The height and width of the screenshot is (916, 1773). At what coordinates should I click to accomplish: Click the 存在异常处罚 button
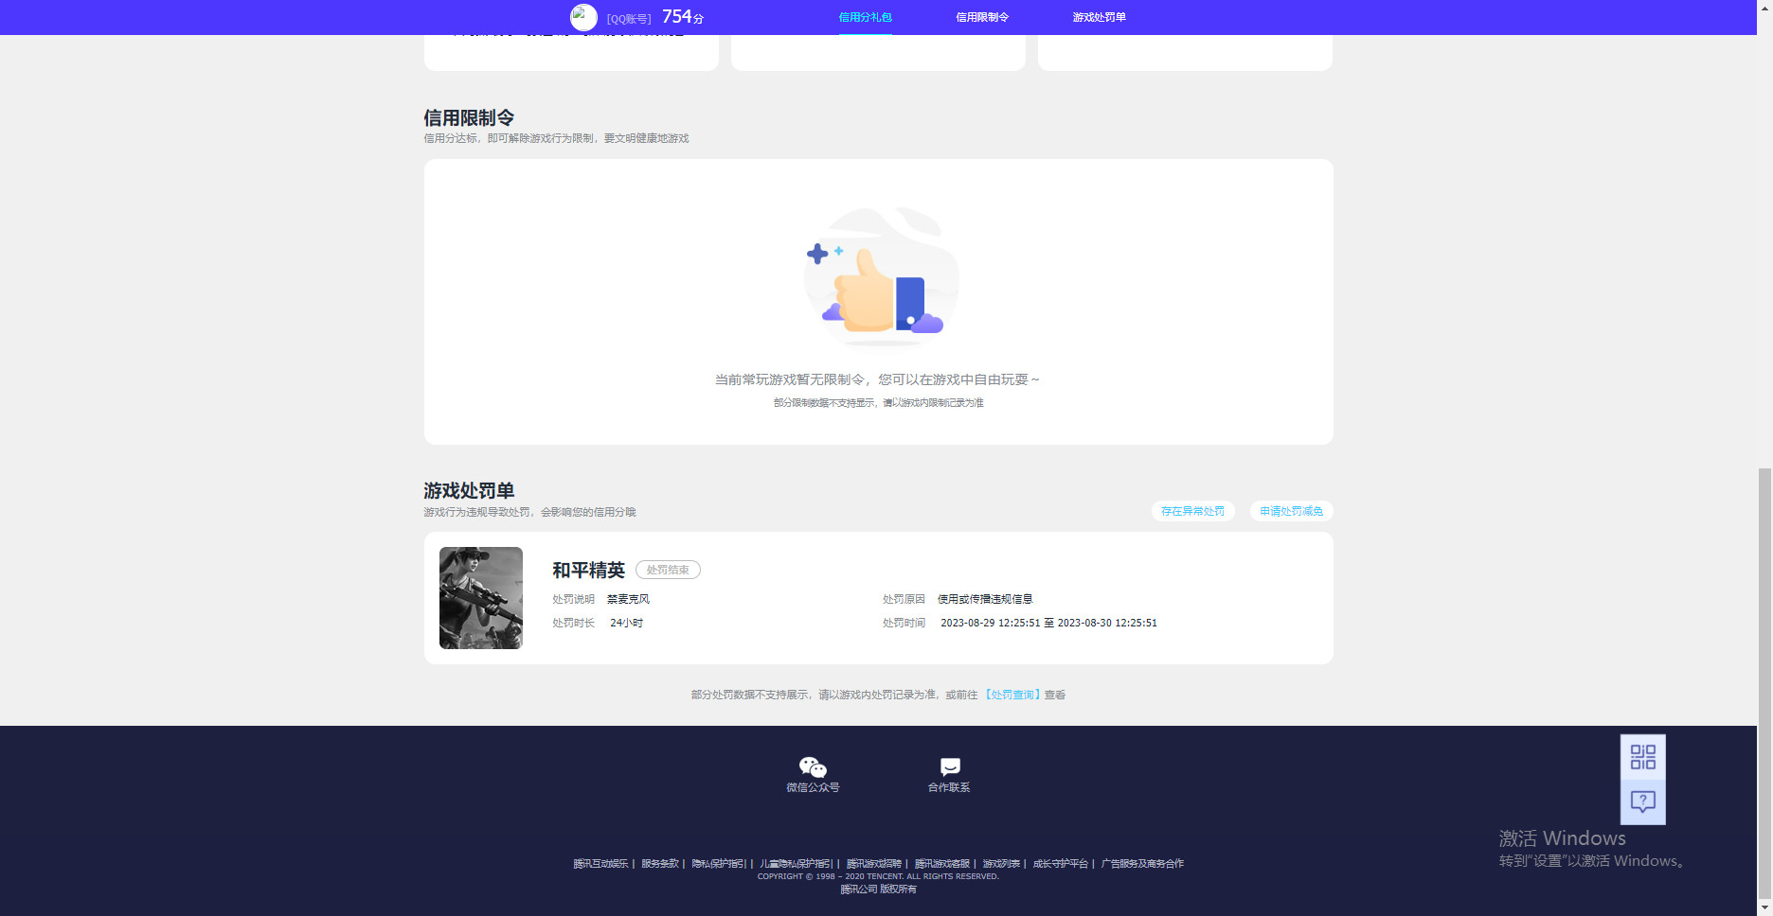[1192, 511]
